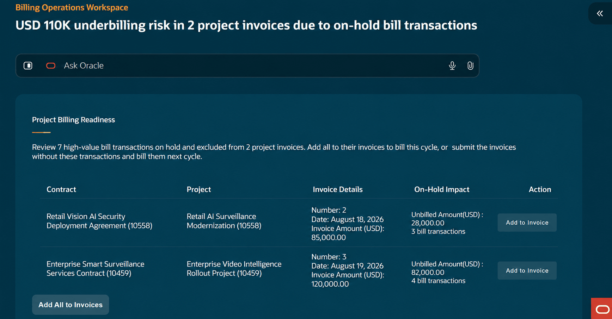Screen dimensions: 612x319
Task: Click Enterprise Video Intelligence Rollout Project cell
Action: click(x=234, y=269)
